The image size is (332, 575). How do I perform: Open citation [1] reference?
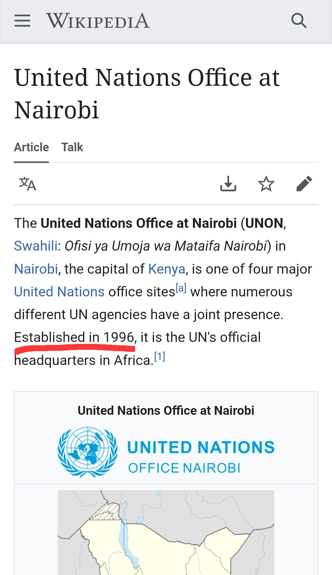pyautogui.click(x=160, y=357)
